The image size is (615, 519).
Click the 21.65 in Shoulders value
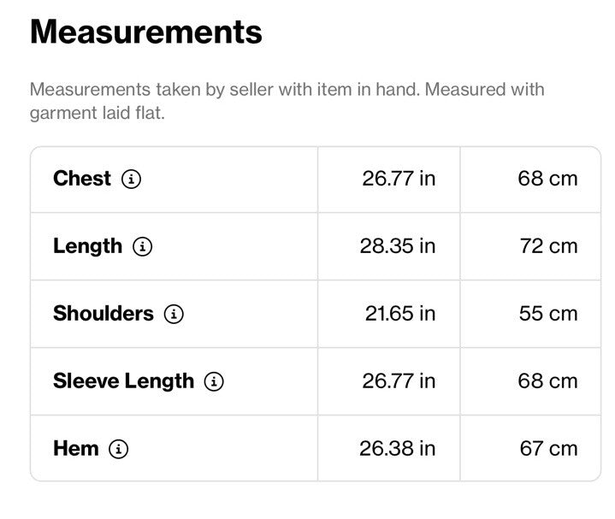(x=400, y=314)
